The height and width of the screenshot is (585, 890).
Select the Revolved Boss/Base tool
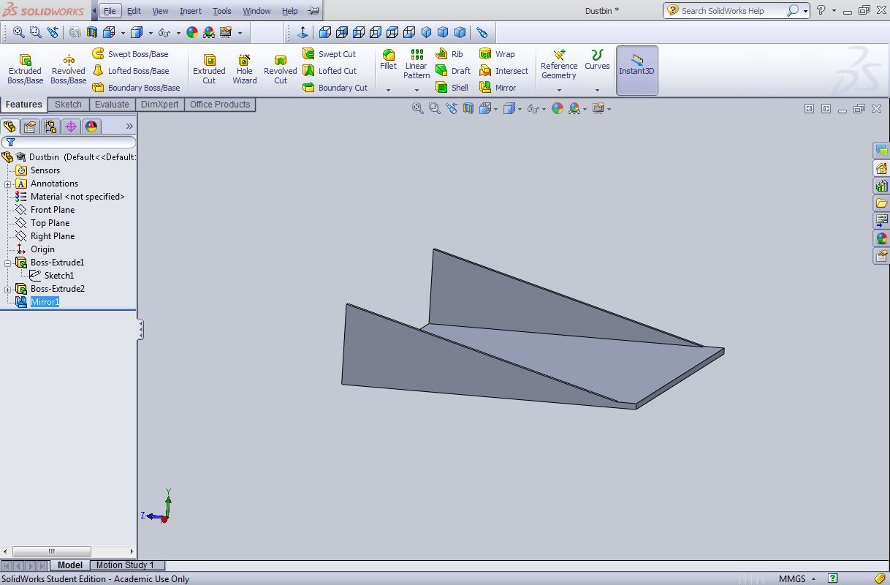tap(68, 69)
